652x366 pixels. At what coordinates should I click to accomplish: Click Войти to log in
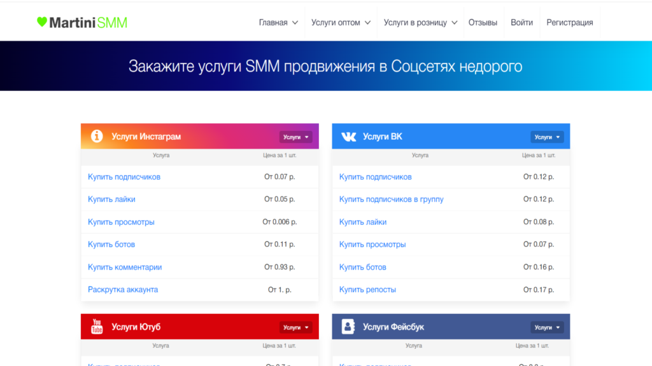click(x=522, y=22)
